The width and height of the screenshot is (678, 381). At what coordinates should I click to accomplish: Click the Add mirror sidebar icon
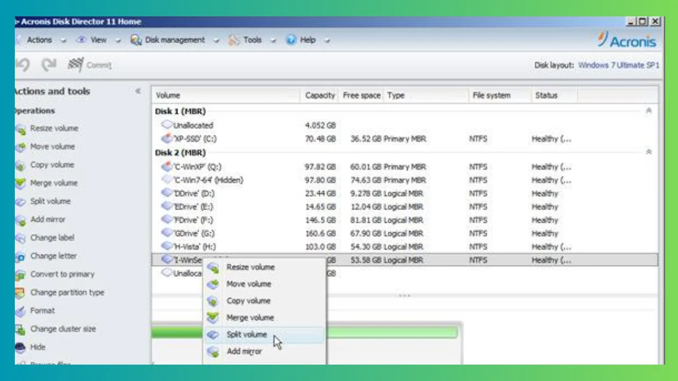(x=21, y=220)
